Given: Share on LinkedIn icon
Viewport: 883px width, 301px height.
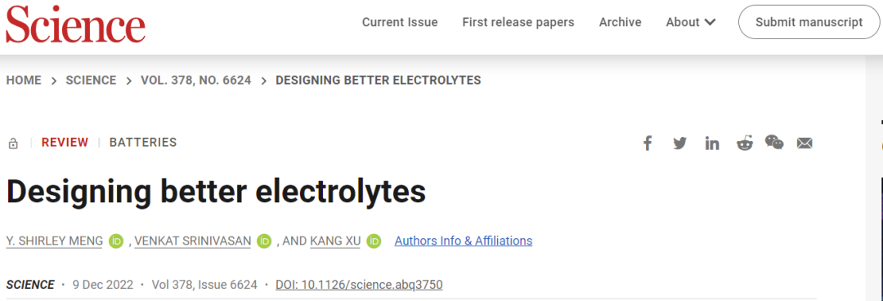Looking at the screenshot, I should (x=712, y=144).
